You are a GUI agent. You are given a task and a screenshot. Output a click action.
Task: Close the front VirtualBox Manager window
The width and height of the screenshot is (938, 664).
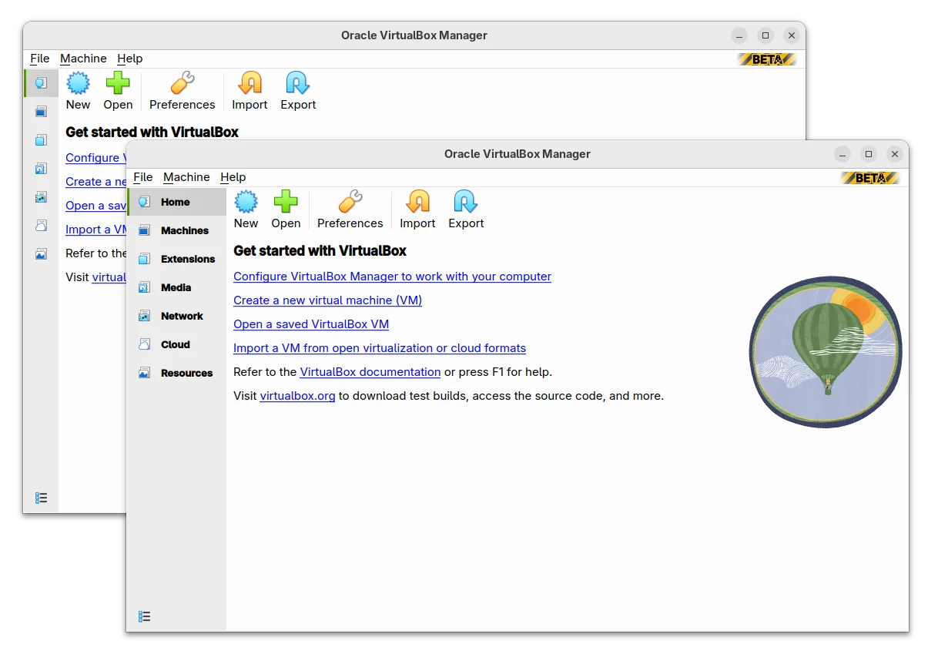(894, 154)
